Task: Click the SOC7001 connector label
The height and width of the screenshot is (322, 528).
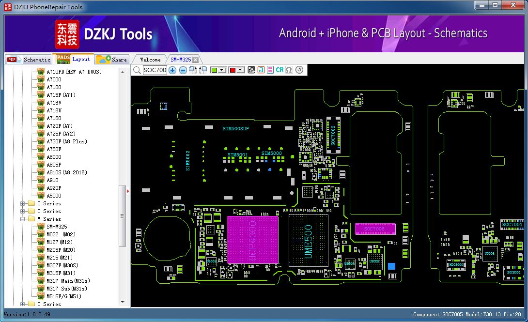Action: pyautogui.click(x=512, y=224)
